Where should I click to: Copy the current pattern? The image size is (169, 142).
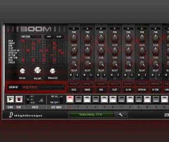pos(49,37)
